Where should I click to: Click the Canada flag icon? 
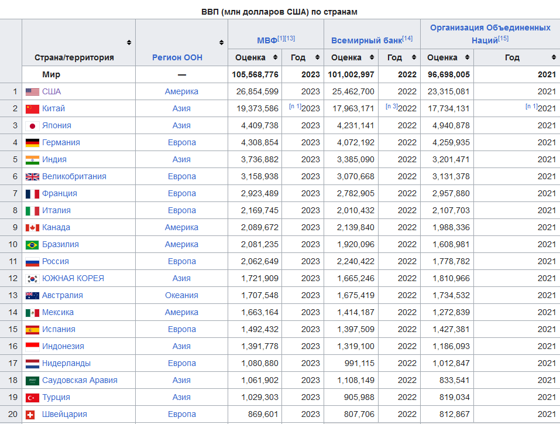pyautogui.click(x=32, y=228)
